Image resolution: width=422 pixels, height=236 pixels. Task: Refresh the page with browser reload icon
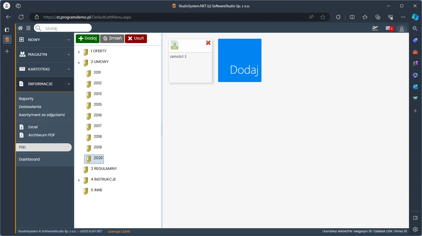pos(21,17)
